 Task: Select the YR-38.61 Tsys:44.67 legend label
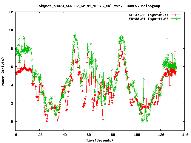pyautogui.click(x=149, y=19)
